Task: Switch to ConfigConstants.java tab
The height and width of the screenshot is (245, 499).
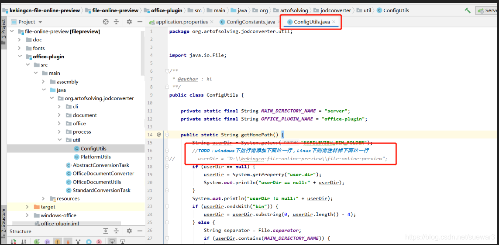Action: point(251,22)
